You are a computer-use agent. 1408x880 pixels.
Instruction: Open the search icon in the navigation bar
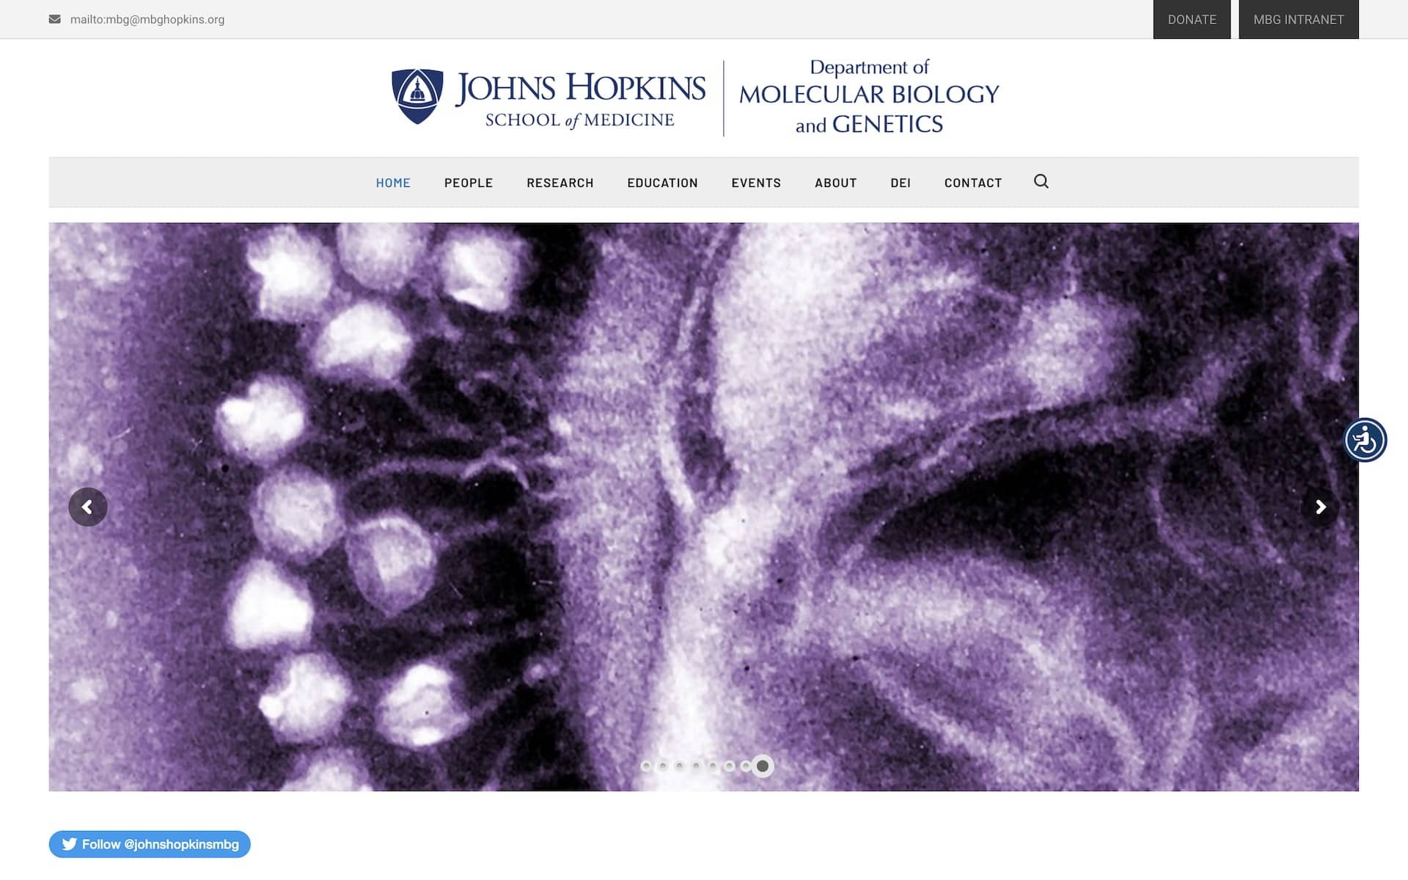click(x=1041, y=181)
